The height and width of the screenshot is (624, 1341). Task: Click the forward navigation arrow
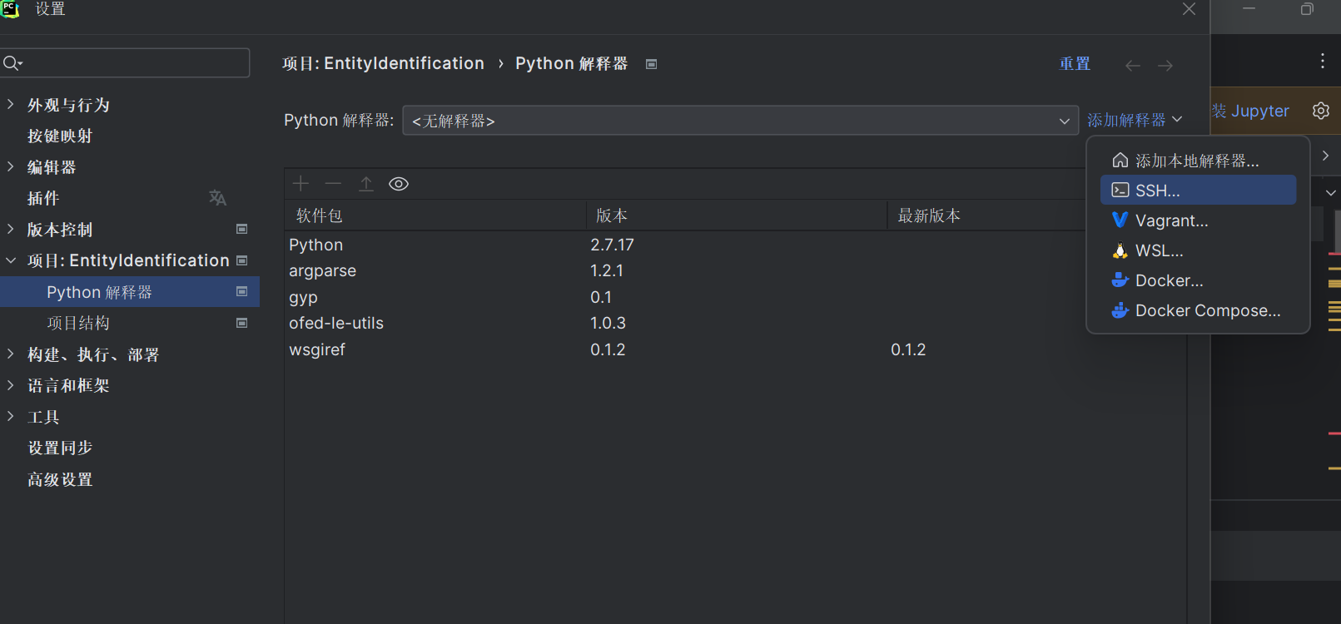(1165, 65)
